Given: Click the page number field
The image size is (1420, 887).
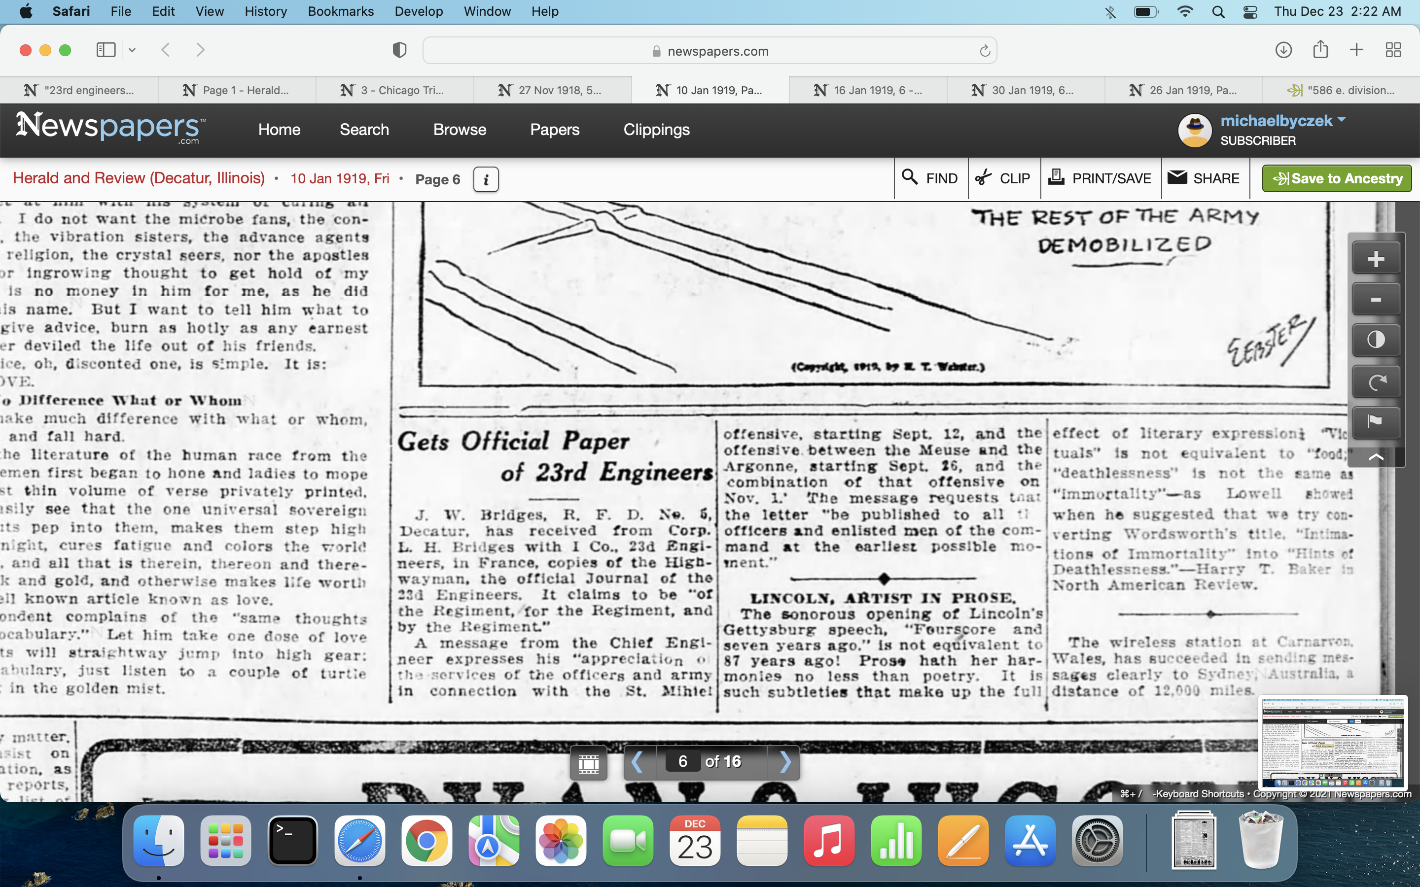Looking at the screenshot, I should 682,762.
